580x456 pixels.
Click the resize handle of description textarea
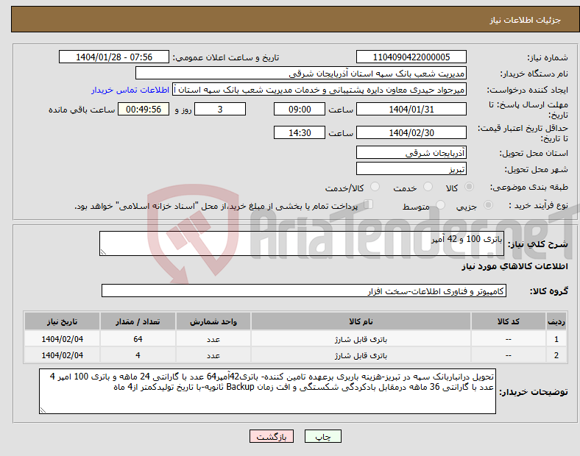click(103, 252)
